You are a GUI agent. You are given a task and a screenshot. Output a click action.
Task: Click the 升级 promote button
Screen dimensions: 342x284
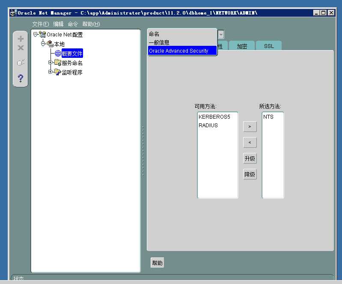(x=250, y=158)
